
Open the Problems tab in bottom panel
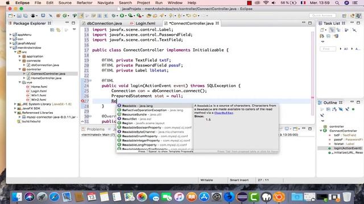[93, 129]
